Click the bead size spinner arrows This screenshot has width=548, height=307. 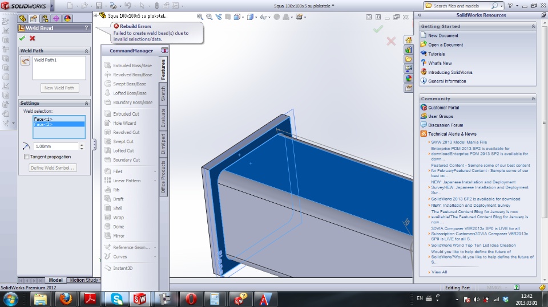[x=82, y=146]
